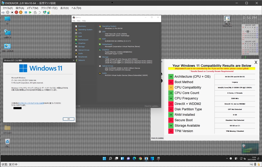Select Optical Drives in Speccy sidebar

click(84, 50)
